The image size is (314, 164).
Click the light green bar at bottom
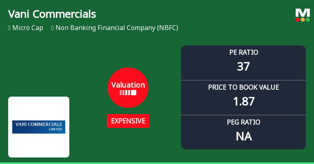pos(157,162)
